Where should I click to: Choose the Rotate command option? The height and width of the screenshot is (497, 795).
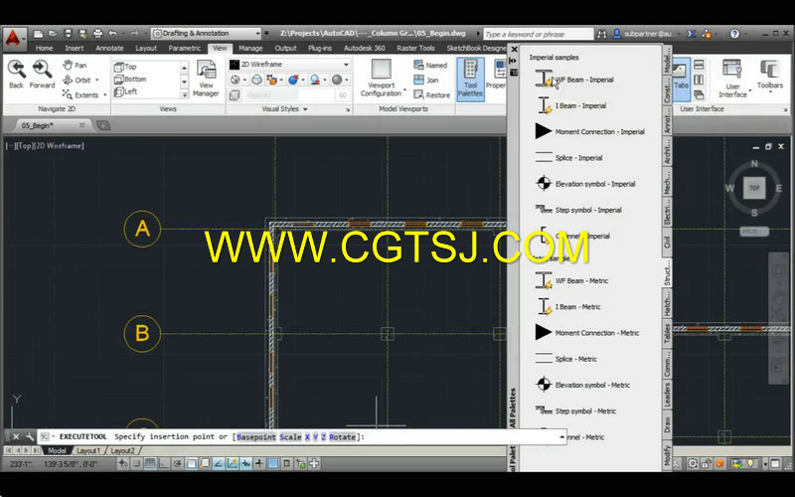[x=342, y=437]
